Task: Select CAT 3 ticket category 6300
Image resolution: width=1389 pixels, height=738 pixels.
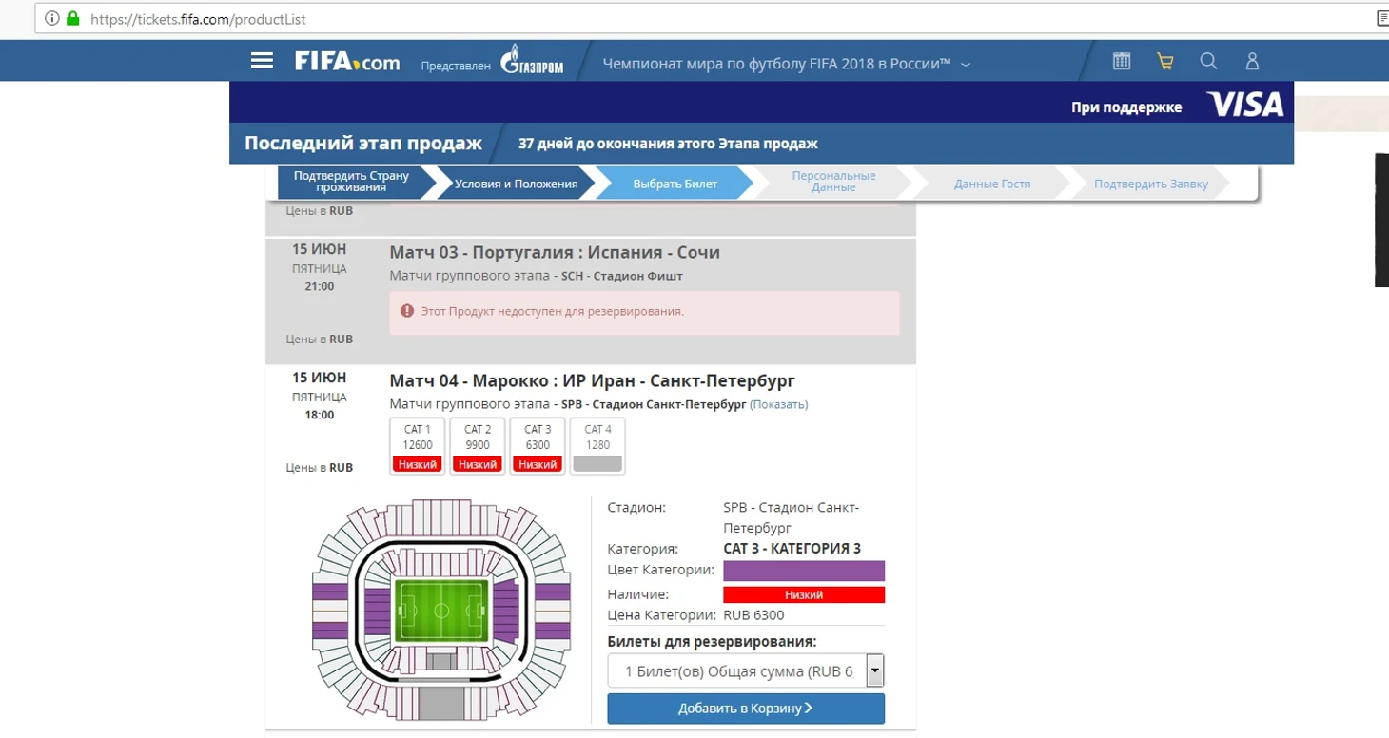Action: coord(538,446)
